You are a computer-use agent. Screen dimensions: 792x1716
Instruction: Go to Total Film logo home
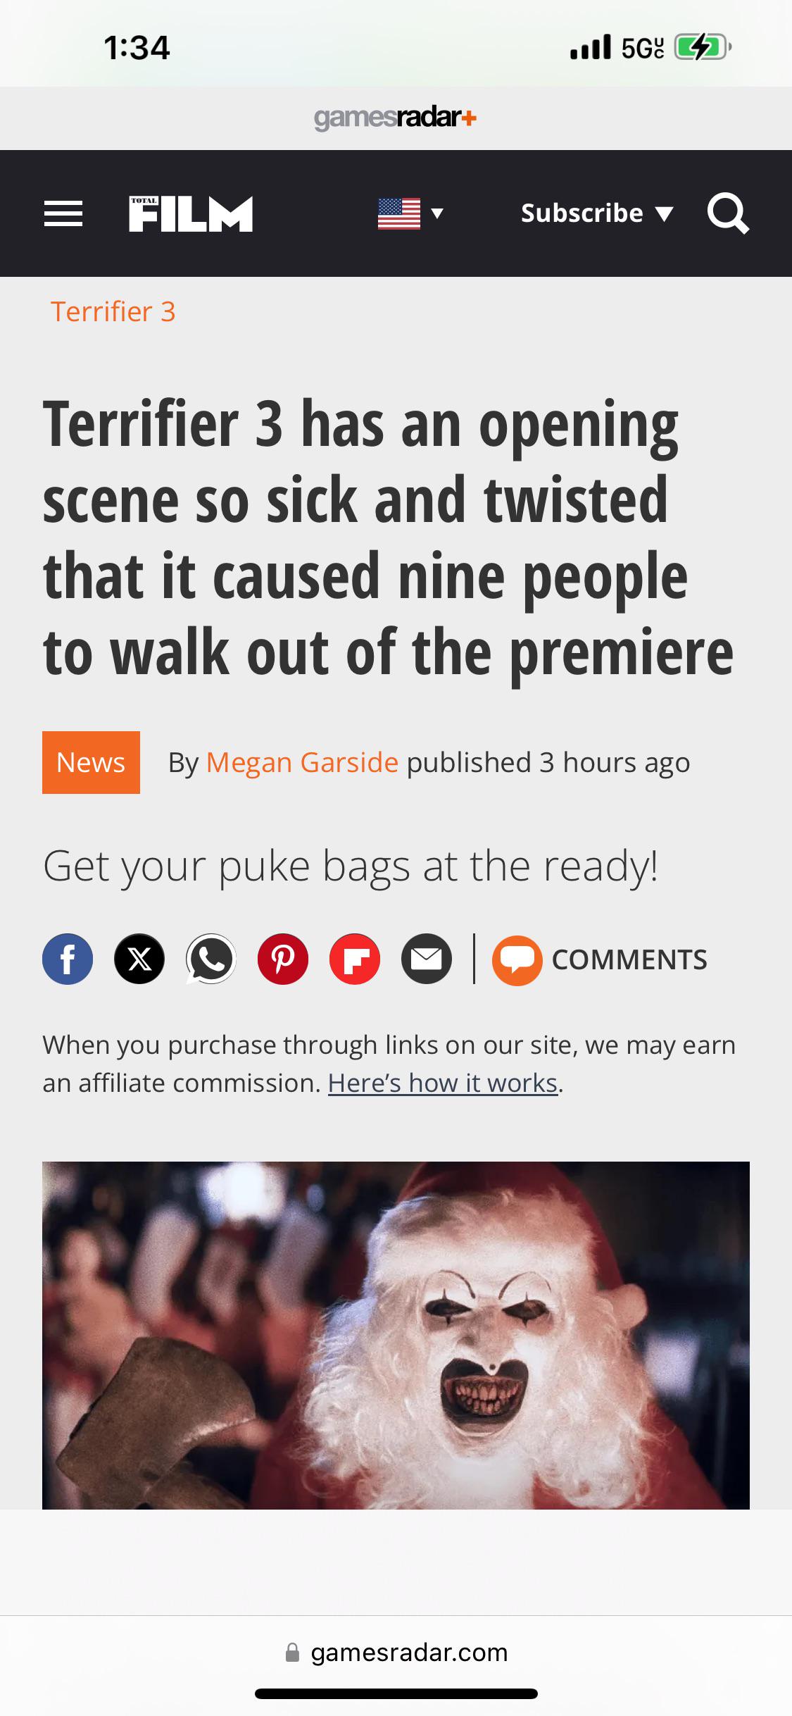coord(191,213)
